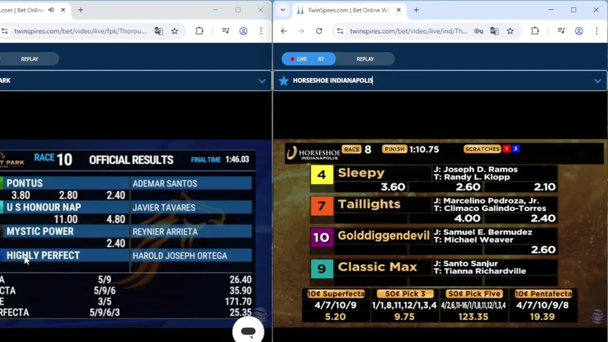Click the right window URL twinspires.com/bet/video/live/ind

tap(409, 31)
